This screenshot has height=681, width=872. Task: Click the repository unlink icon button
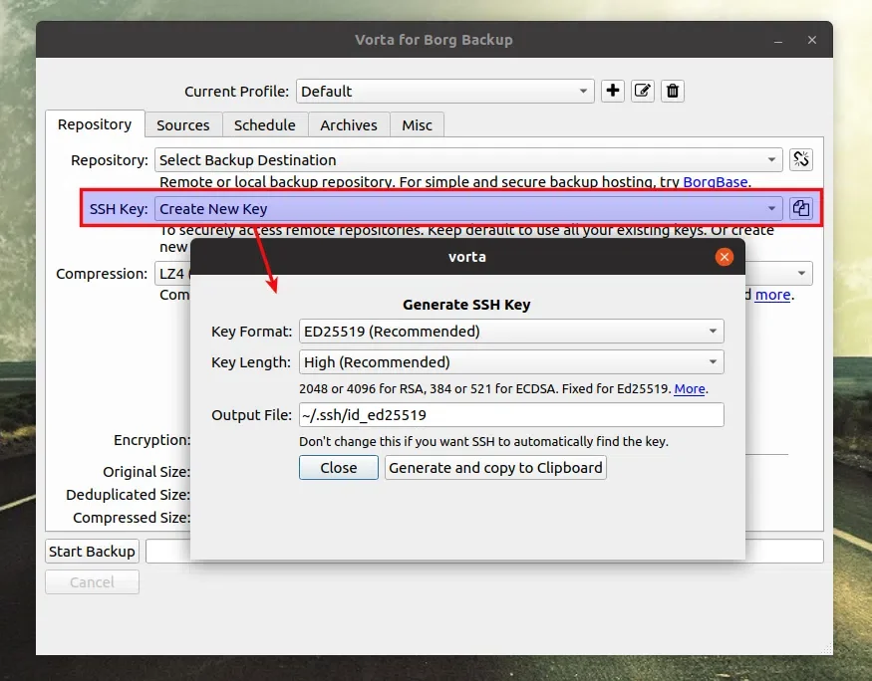pos(801,159)
